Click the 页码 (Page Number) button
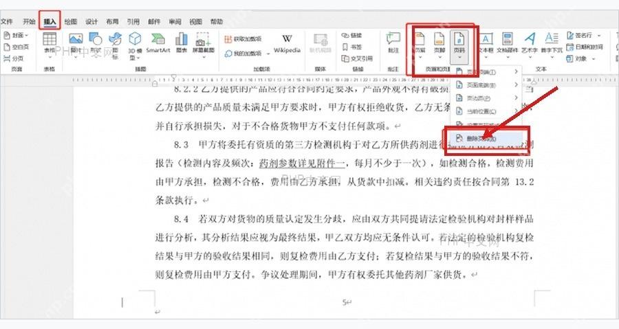Screen dimensions: 619x329 tap(459, 47)
